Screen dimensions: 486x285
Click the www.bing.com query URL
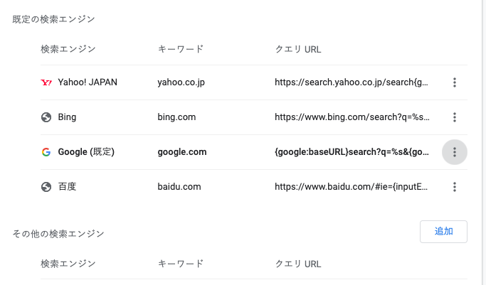(352, 117)
